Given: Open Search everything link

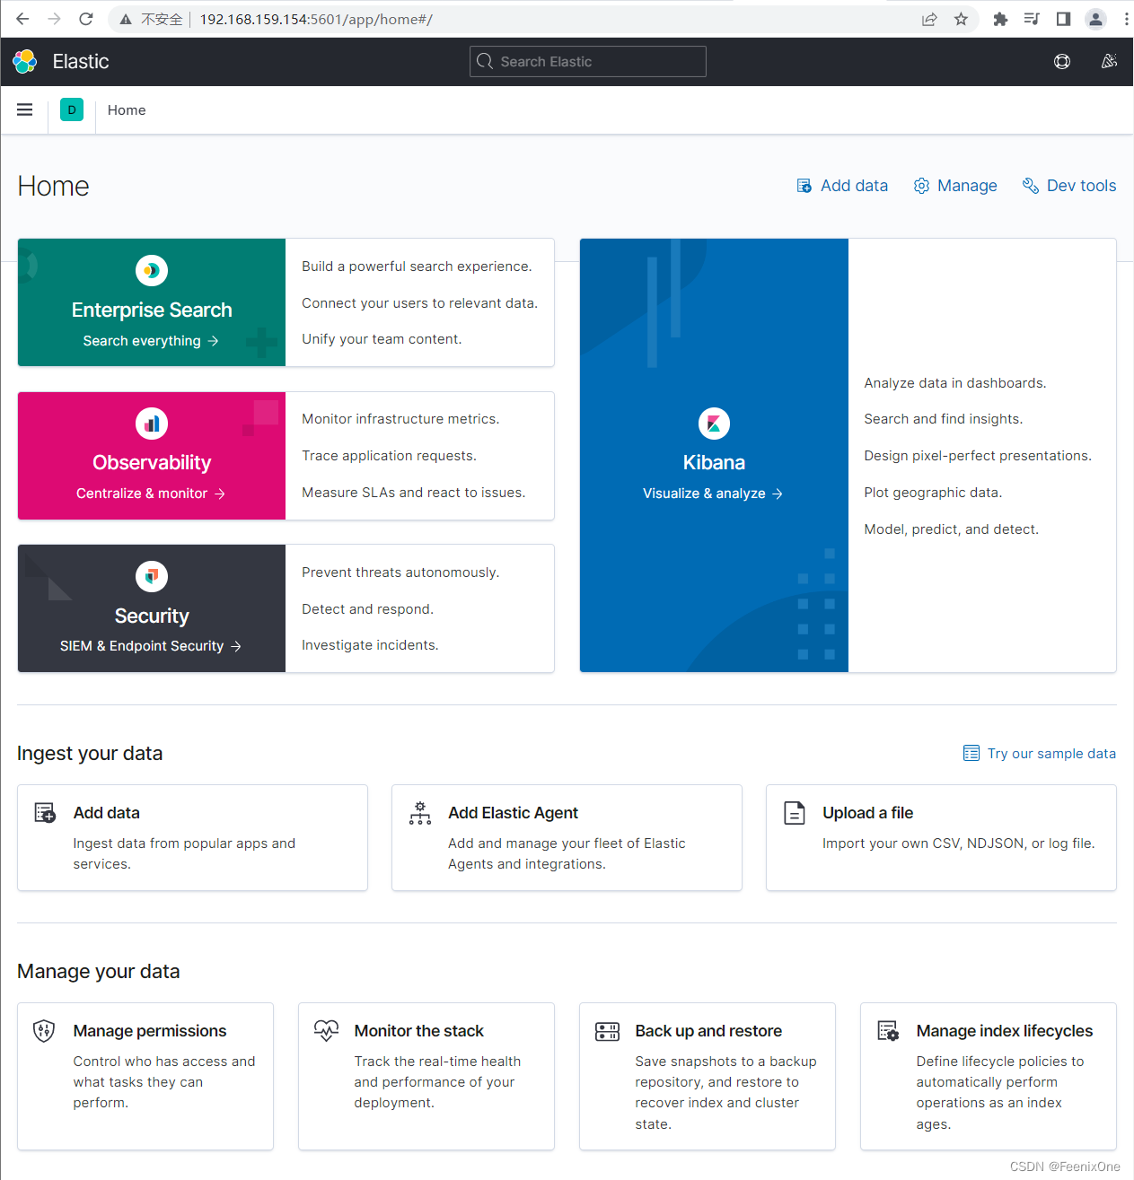Looking at the screenshot, I should [151, 341].
